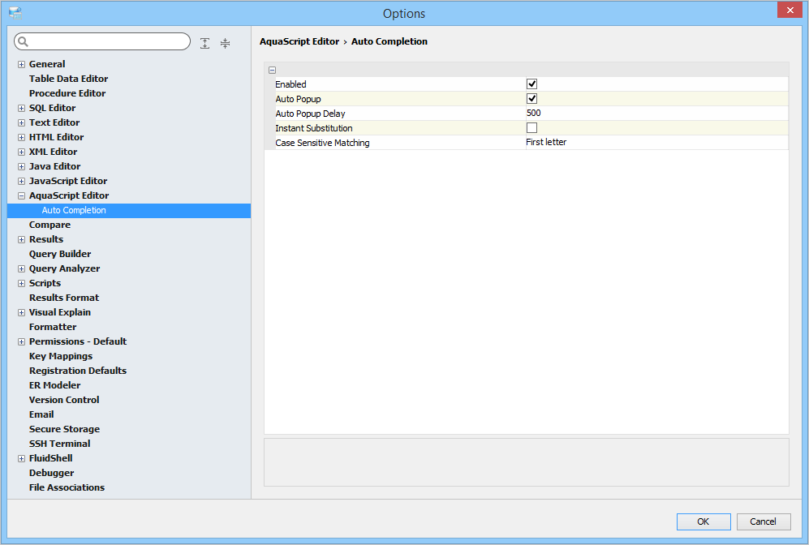Uncheck the Auto Popup checkbox
Image resolution: width=809 pixels, height=545 pixels.
pyautogui.click(x=531, y=98)
